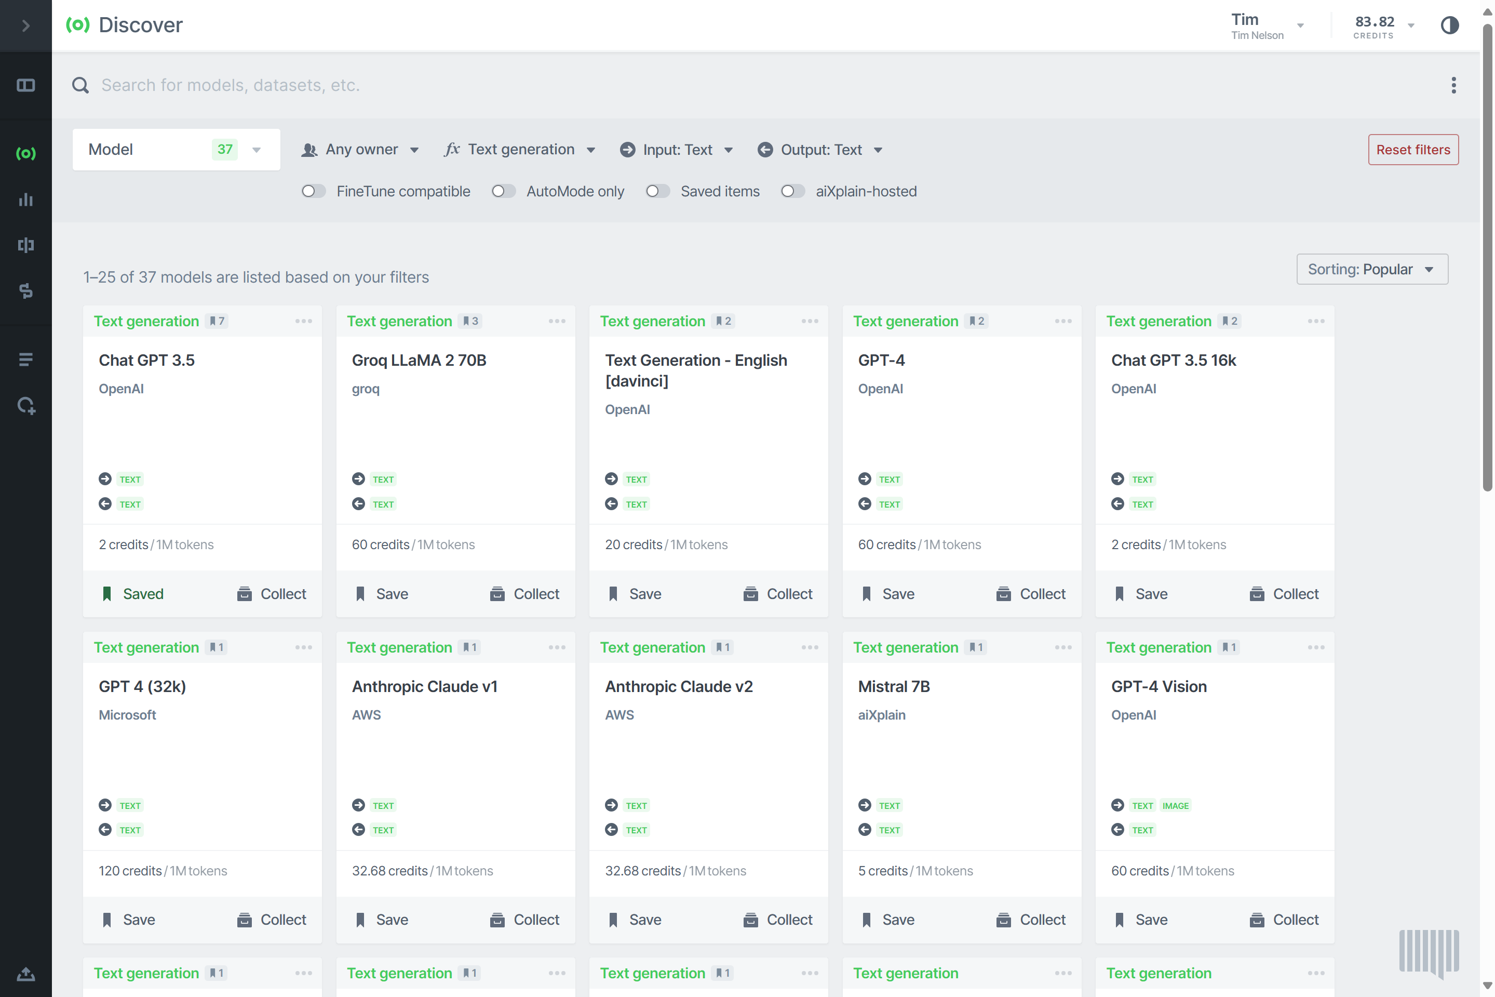Save the Mistral 7B model
This screenshot has height=997, width=1495.
(x=888, y=920)
